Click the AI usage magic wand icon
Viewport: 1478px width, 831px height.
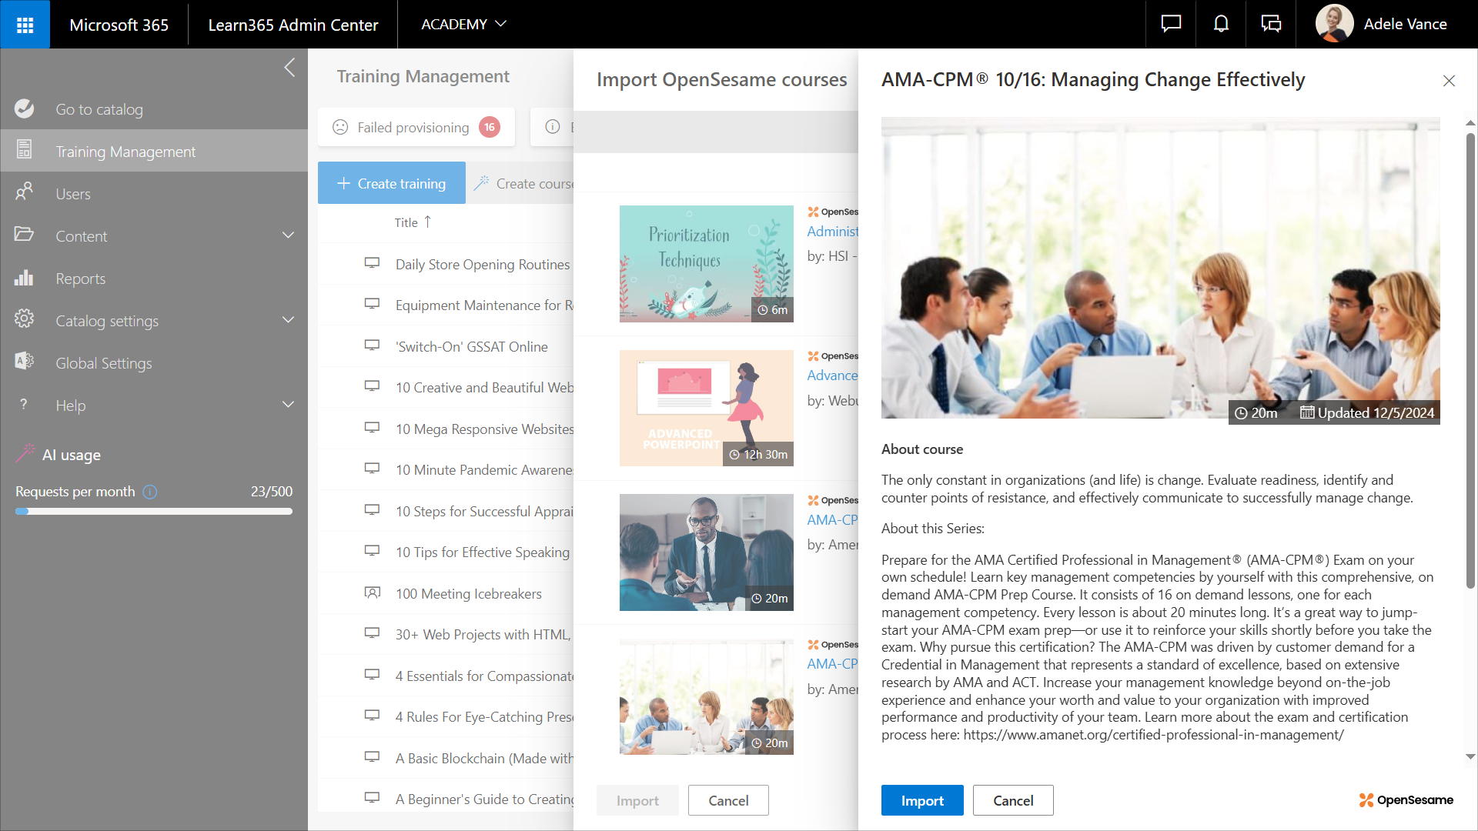[x=25, y=453]
